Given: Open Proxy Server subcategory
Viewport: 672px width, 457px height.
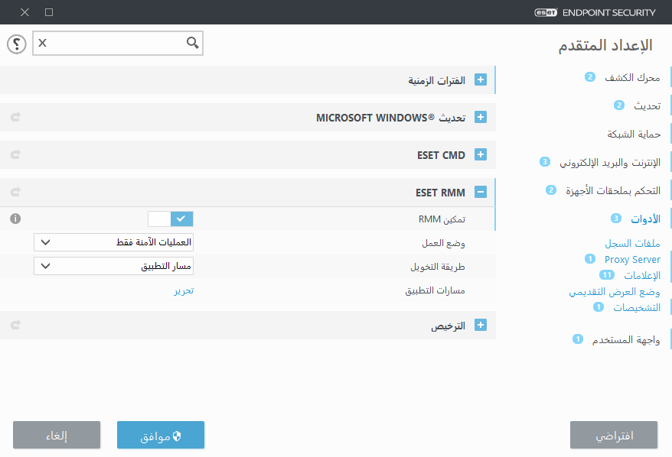Looking at the screenshot, I should point(632,259).
